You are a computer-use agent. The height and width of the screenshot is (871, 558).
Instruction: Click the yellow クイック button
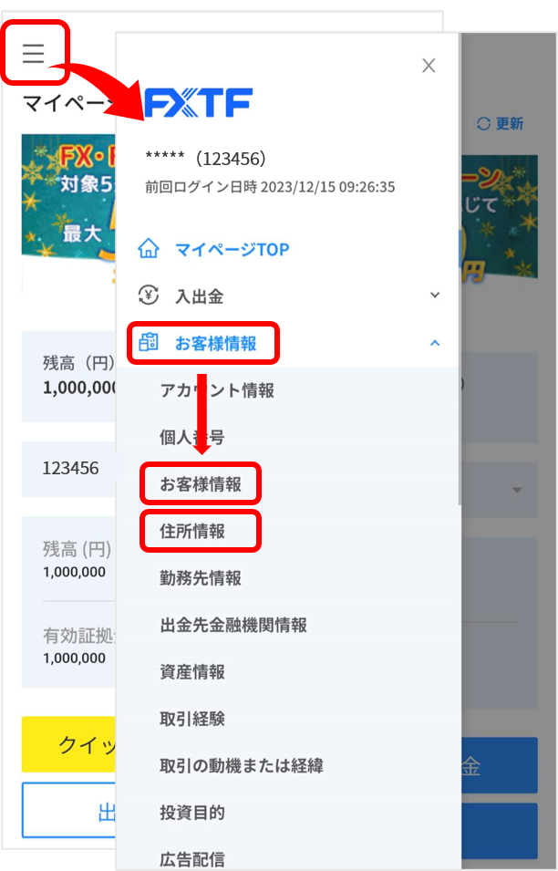click(x=69, y=744)
